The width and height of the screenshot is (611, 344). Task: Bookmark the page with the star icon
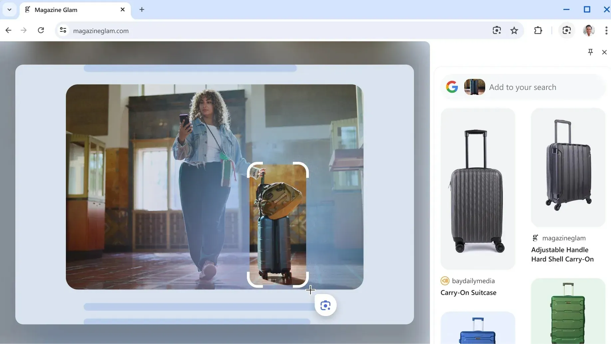[514, 30]
